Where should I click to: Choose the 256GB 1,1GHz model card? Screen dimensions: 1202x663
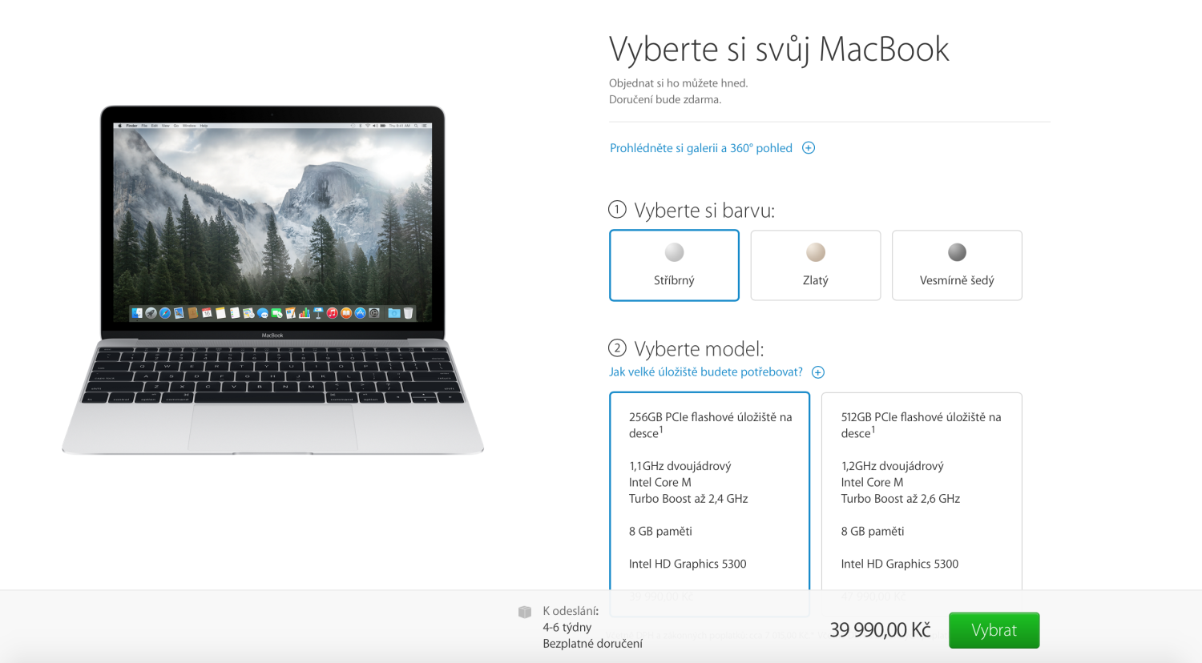[709, 491]
